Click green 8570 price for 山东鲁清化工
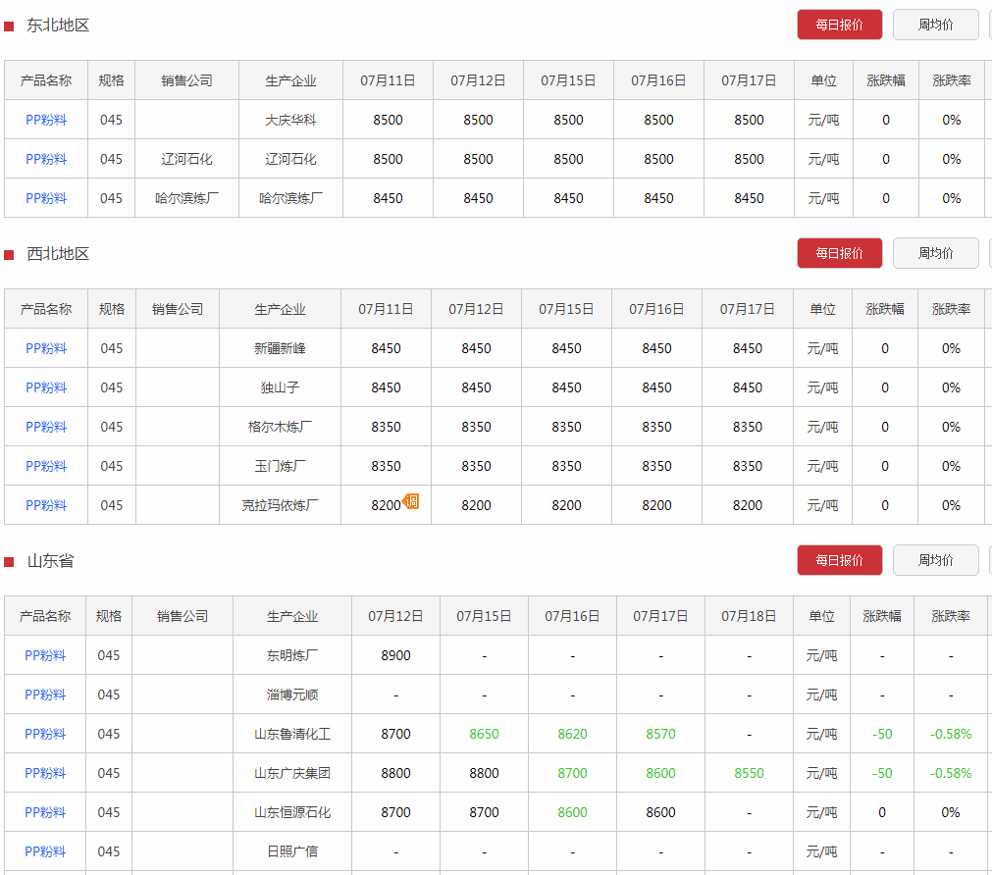The height and width of the screenshot is (875, 992). click(661, 734)
